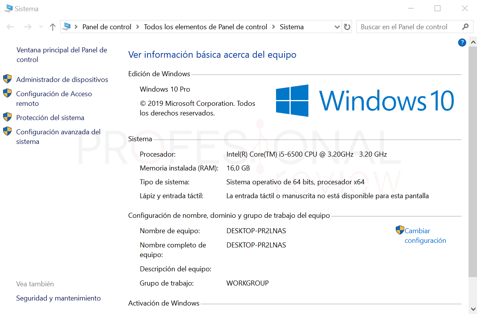Refresh the Sistema page
Viewport: 477px width, 314px height.
[347, 27]
